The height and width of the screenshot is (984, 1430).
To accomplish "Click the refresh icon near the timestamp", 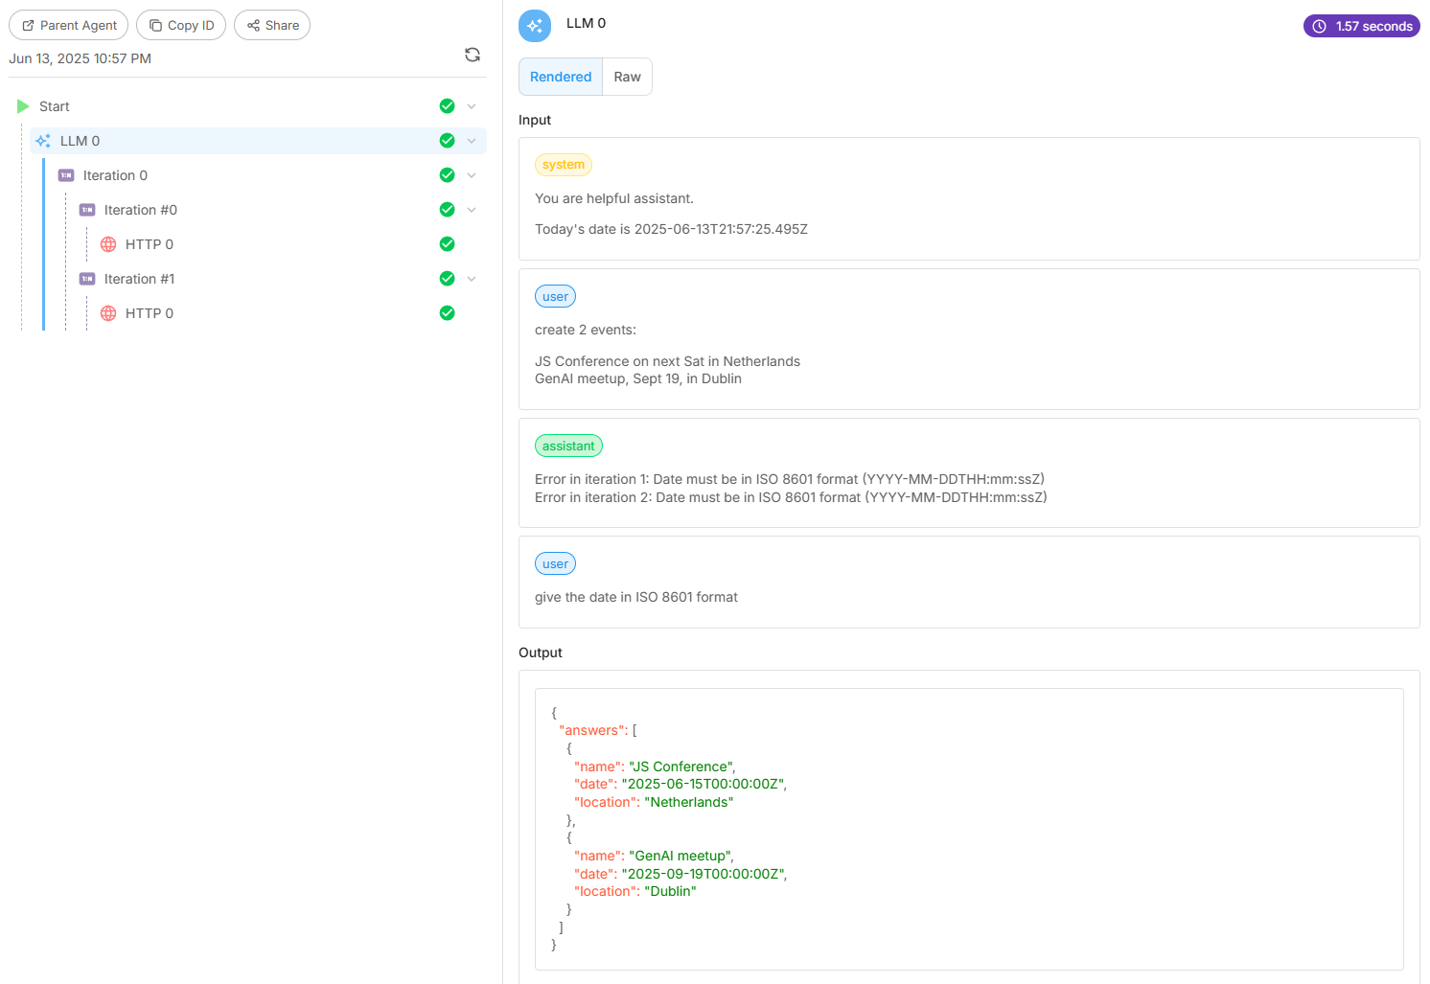I will point(473,55).
